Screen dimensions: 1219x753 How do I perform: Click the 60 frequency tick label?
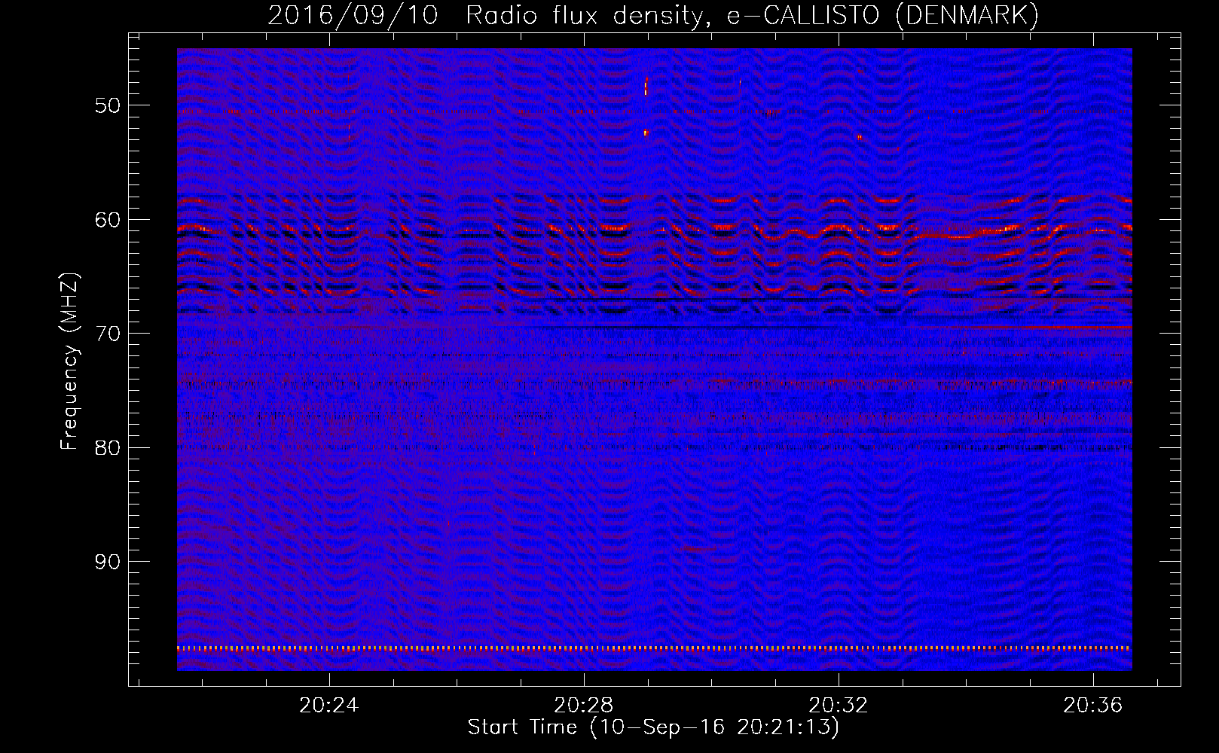[108, 220]
